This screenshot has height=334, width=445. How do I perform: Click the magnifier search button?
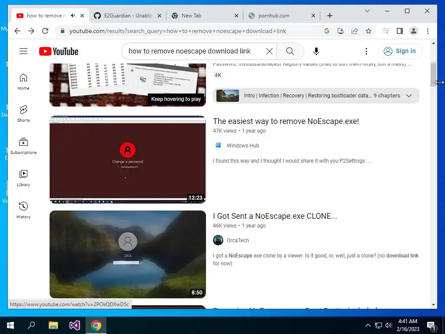pyautogui.click(x=290, y=51)
